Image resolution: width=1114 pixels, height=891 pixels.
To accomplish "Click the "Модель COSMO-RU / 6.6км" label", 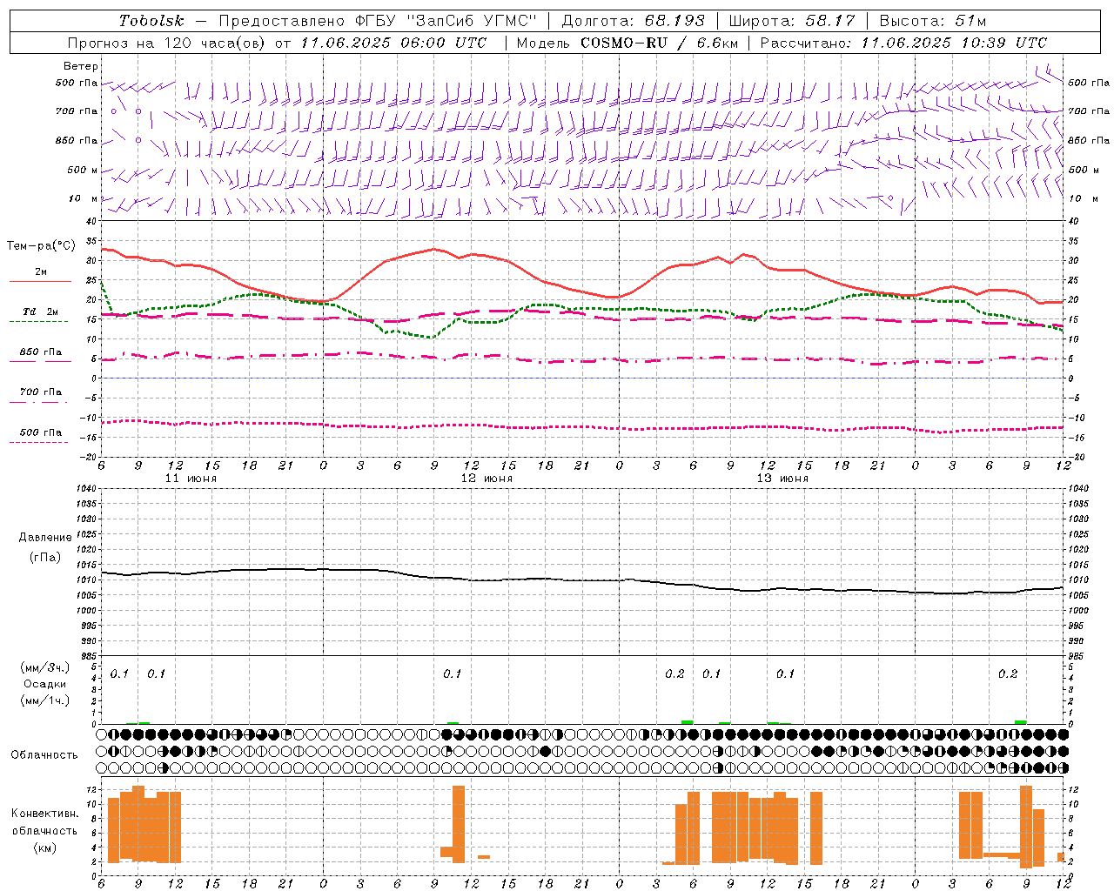I will [x=626, y=43].
